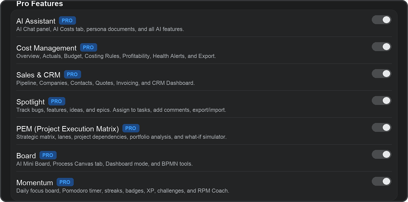Toggle the Cost Management switch

(381, 47)
